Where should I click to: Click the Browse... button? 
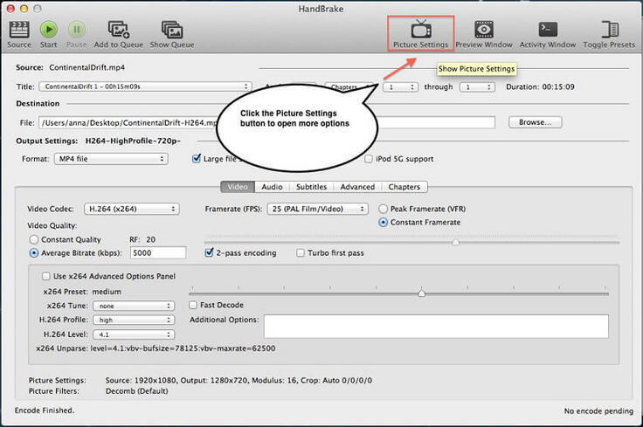(x=536, y=122)
